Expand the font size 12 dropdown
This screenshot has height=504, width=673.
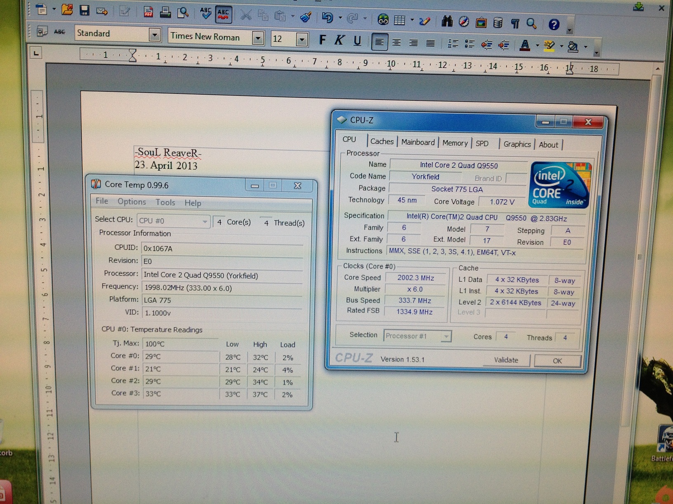[x=302, y=40]
